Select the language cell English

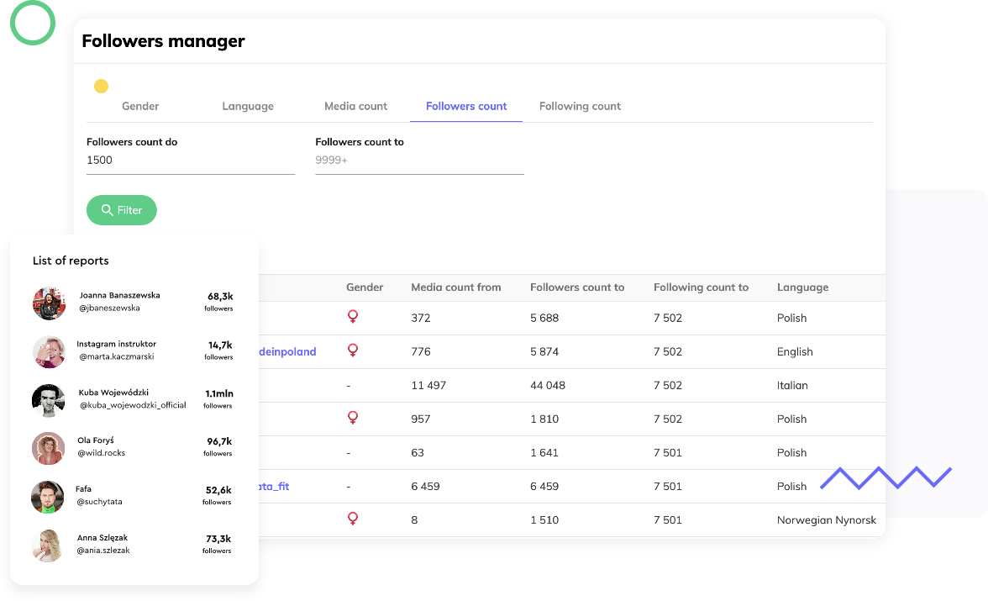point(795,352)
